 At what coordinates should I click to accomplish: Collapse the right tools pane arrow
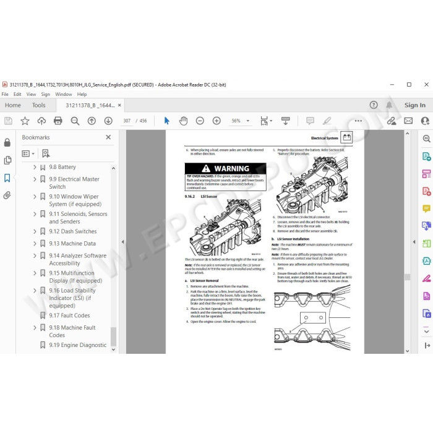pyautogui.click(x=414, y=242)
